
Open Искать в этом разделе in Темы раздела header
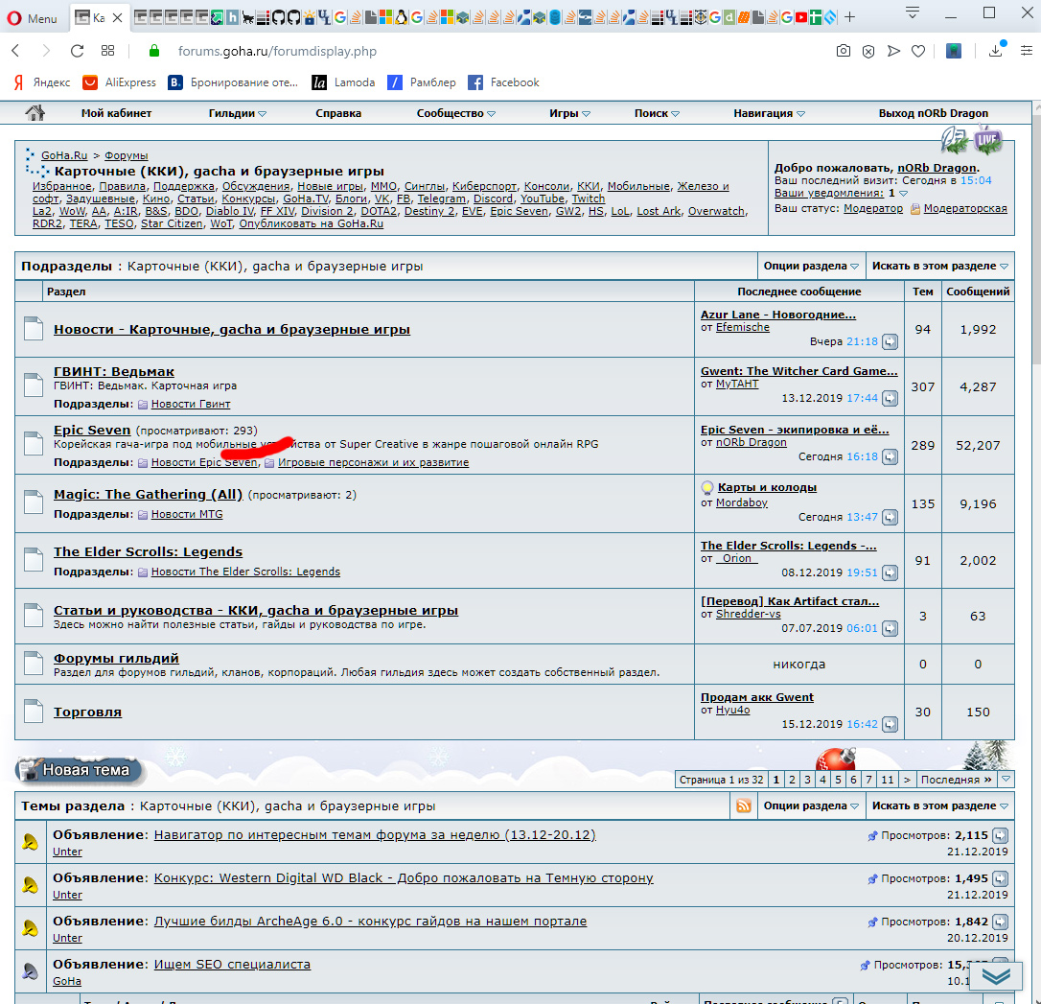click(939, 806)
